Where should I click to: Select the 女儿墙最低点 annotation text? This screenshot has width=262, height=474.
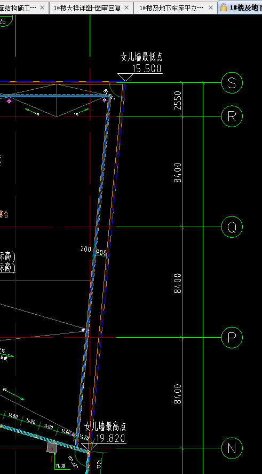pos(141,57)
